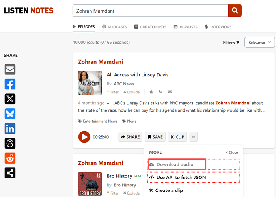Click the SAVE button for the episode
The width and height of the screenshot is (276, 197).
155,137
